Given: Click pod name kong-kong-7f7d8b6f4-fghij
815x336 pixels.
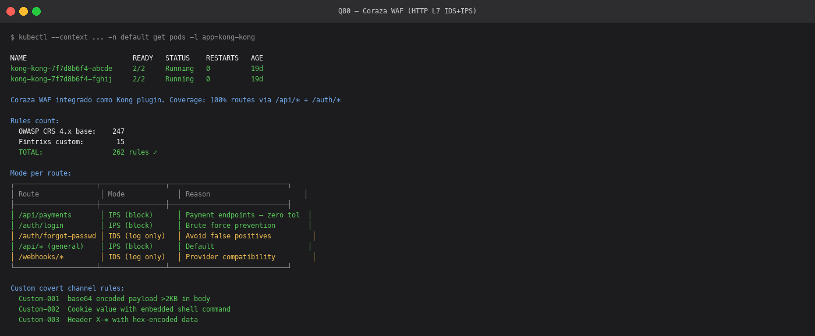Looking at the screenshot, I should [x=61, y=79].
